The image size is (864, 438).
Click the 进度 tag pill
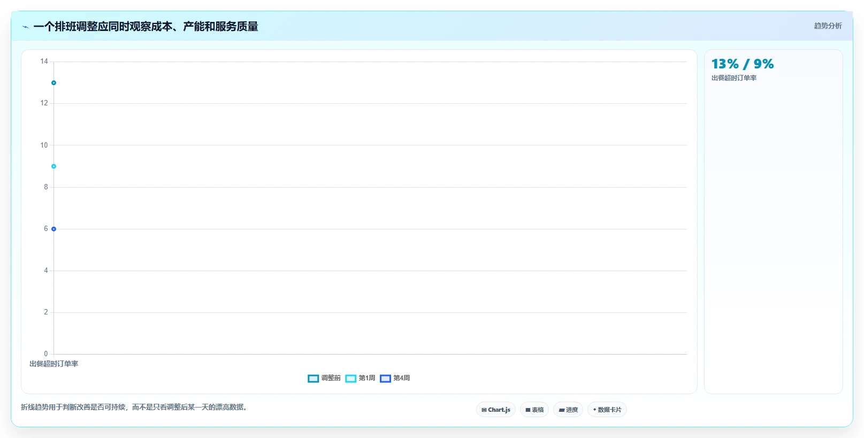coord(568,410)
